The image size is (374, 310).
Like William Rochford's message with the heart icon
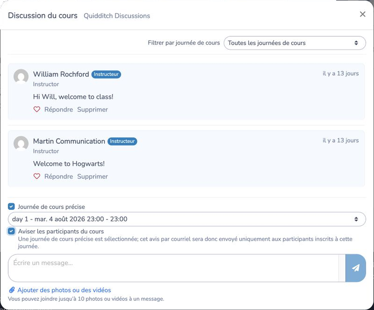pyautogui.click(x=37, y=110)
